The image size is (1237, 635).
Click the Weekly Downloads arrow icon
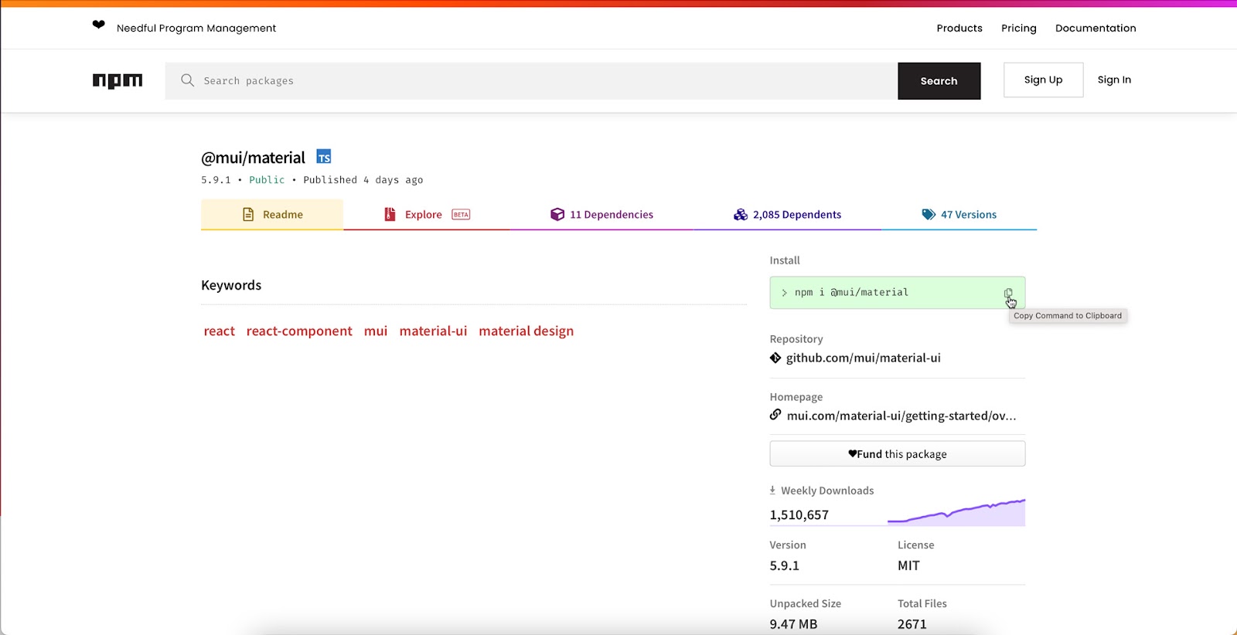point(772,491)
